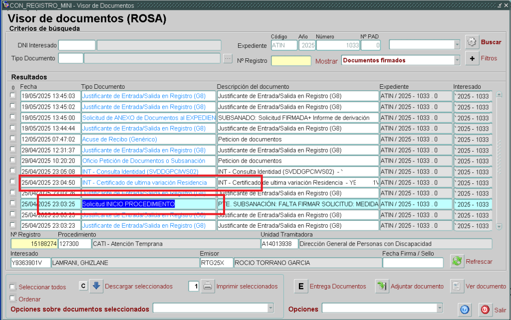The image size is (511, 320).
Task: Open the Opciones sobre documentos seleccionados dropdown
Action: 270,309
